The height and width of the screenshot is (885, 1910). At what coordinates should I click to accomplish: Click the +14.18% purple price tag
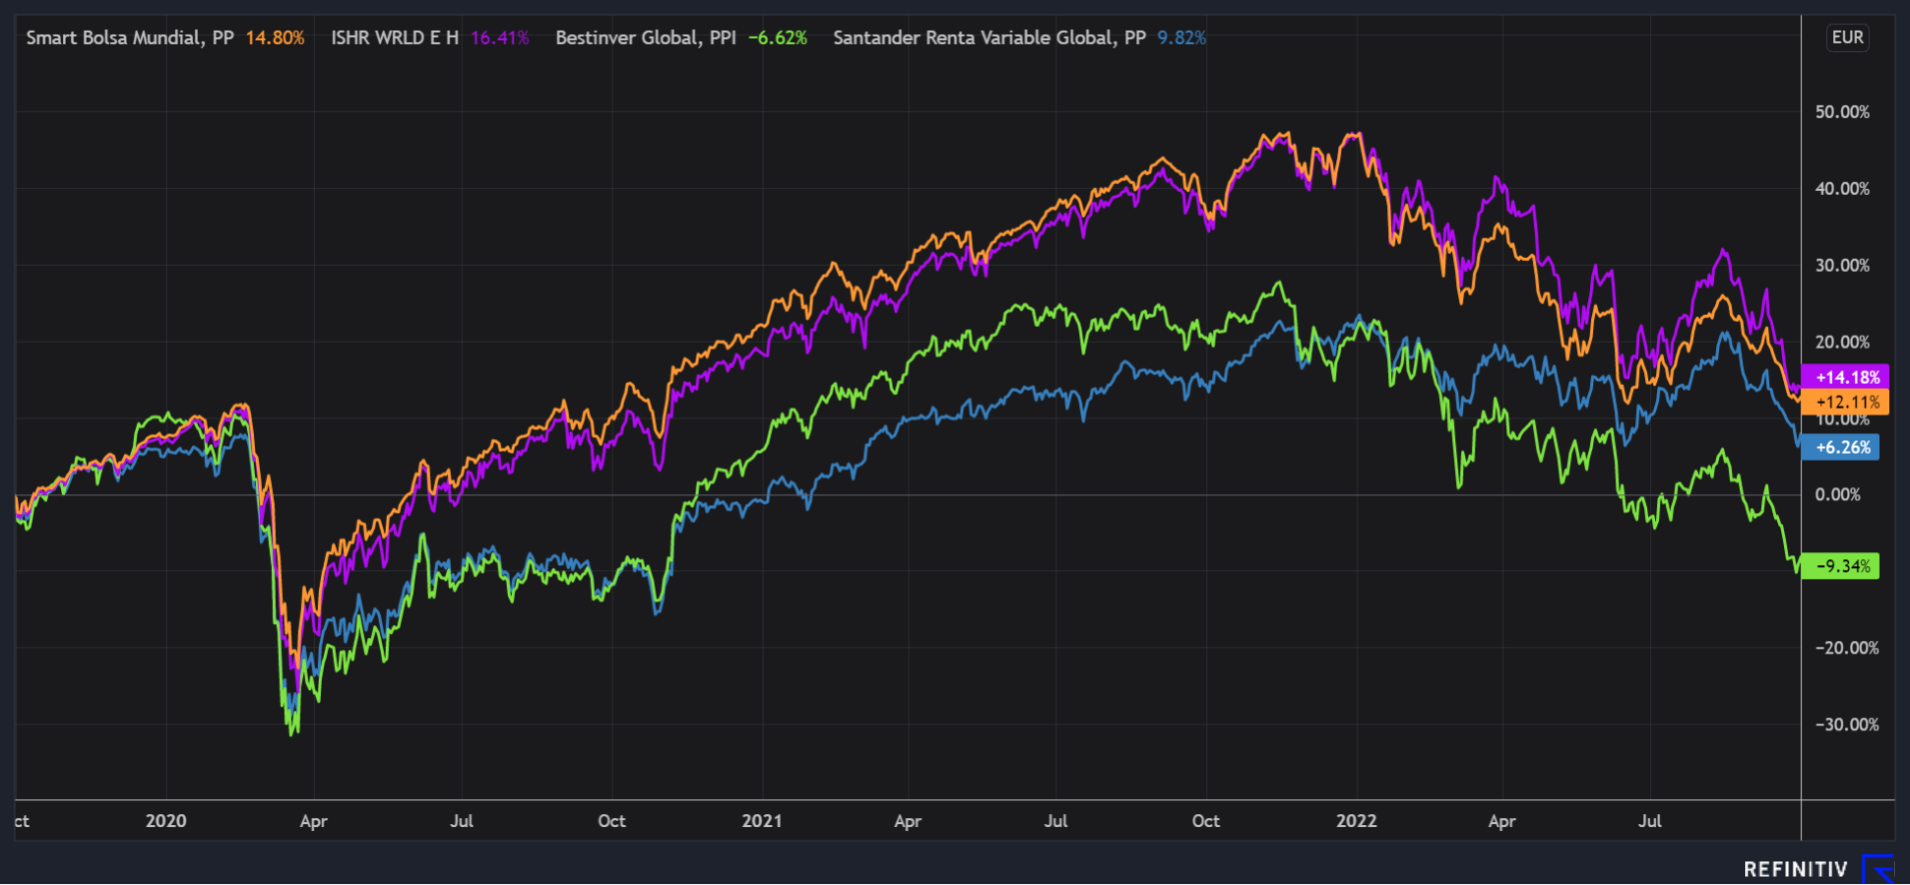pos(1845,377)
